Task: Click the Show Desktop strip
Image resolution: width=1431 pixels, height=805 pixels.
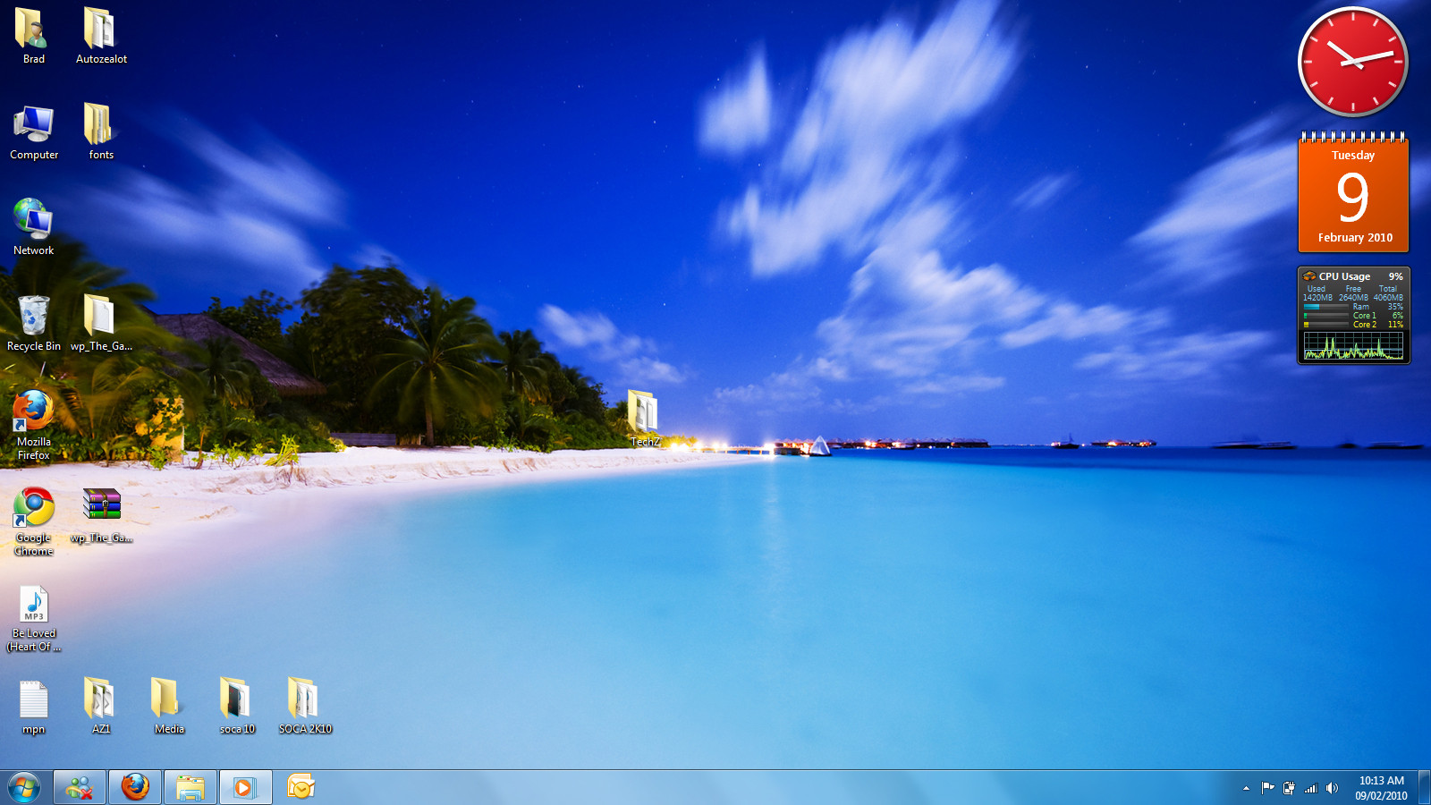Action: coord(1425,787)
